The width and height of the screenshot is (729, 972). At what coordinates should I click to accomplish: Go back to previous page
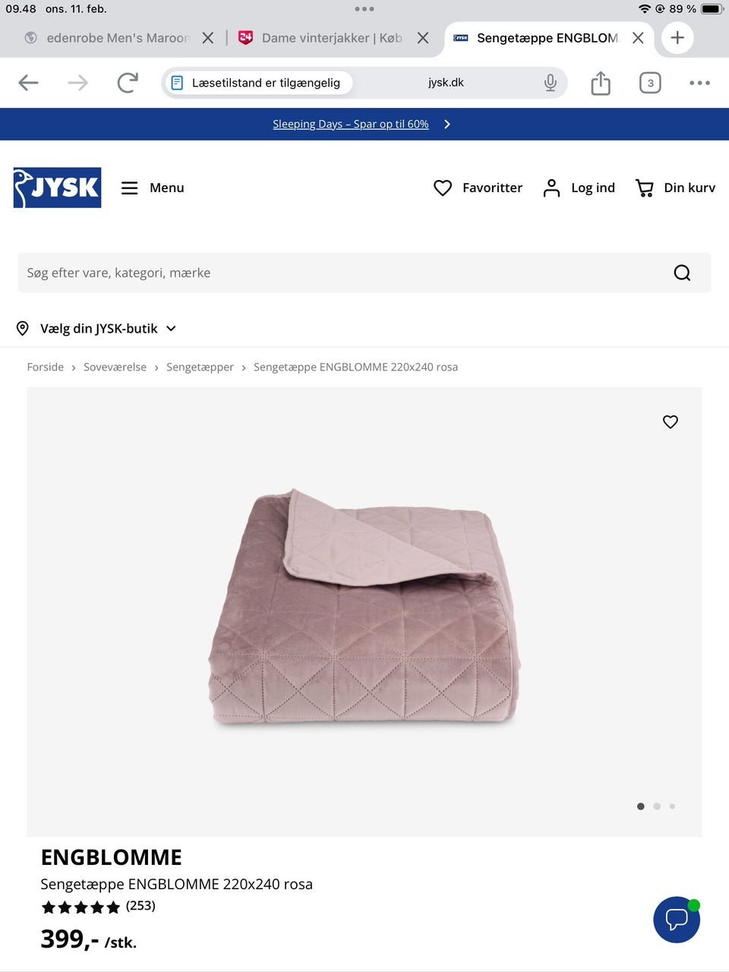click(x=28, y=83)
